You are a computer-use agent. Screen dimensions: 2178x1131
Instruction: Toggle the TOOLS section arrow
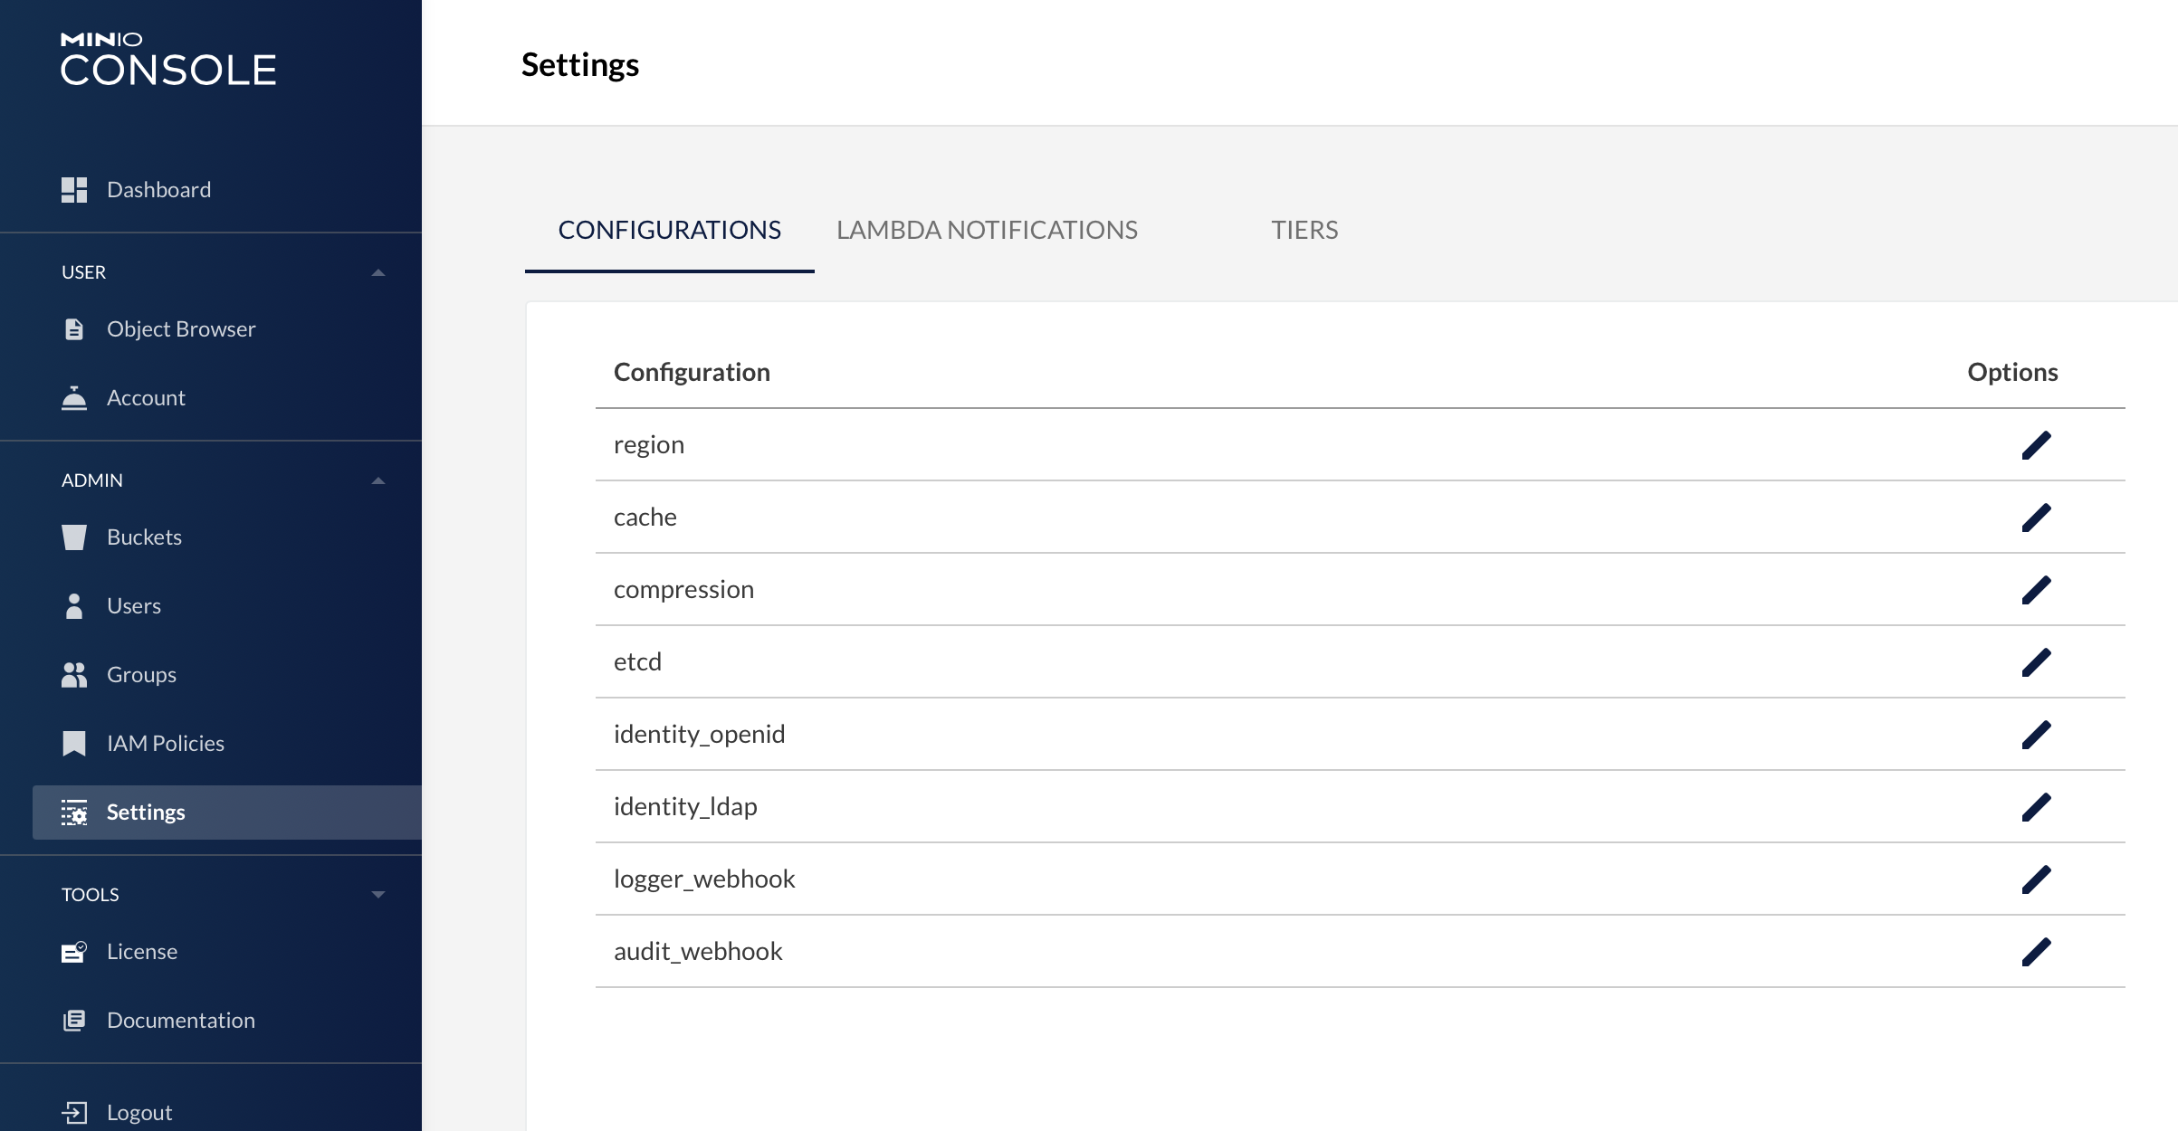[x=378, y=895]
